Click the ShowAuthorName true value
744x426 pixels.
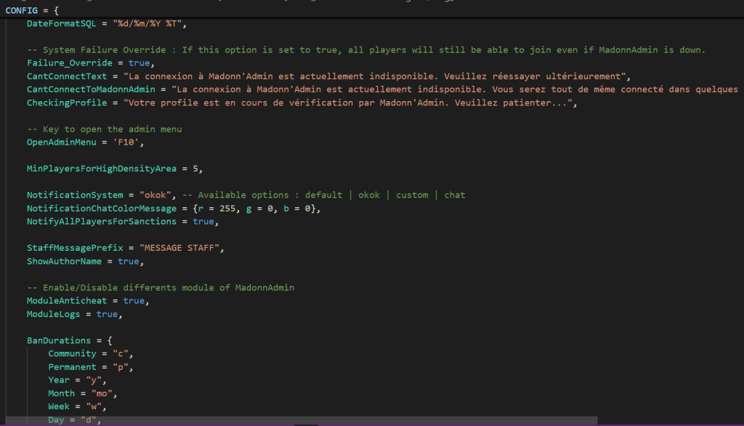[x=128, y=261]
